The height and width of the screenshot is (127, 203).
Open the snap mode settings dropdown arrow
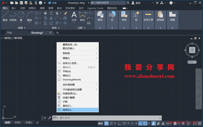pos(115,123)
